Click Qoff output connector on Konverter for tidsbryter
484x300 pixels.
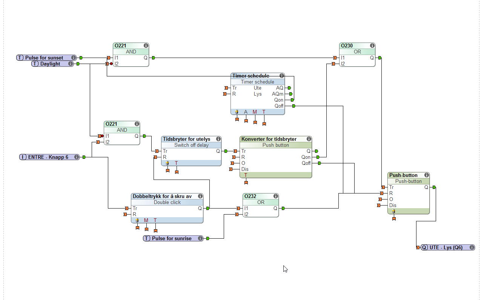[320, 163]
